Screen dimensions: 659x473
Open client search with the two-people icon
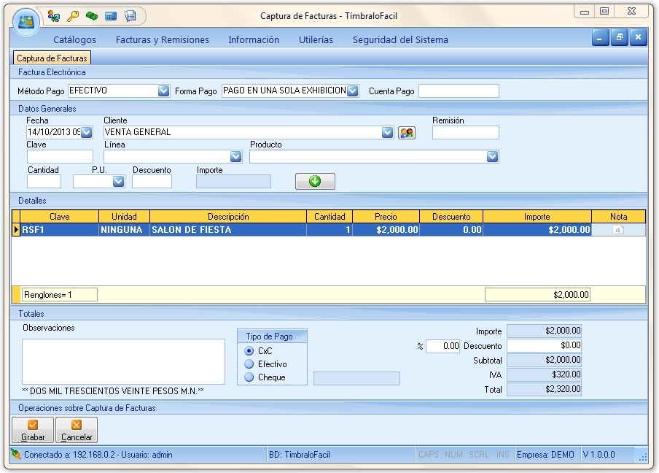[407, 133]
